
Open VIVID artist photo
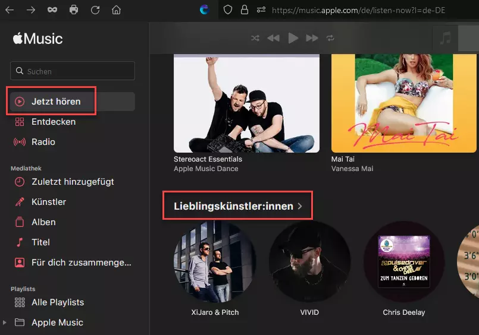click(309, 262)
